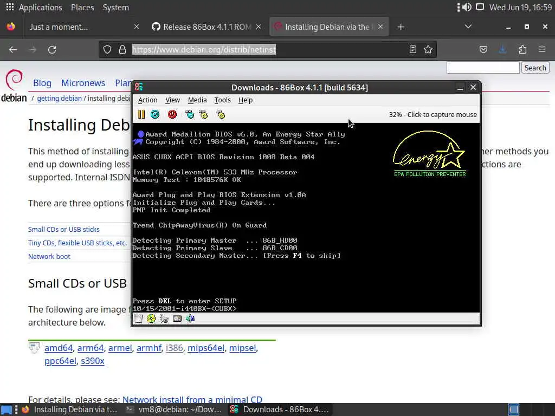Click the hard reset icon in 86Box
555x416 pixels.
coord(155,114)
